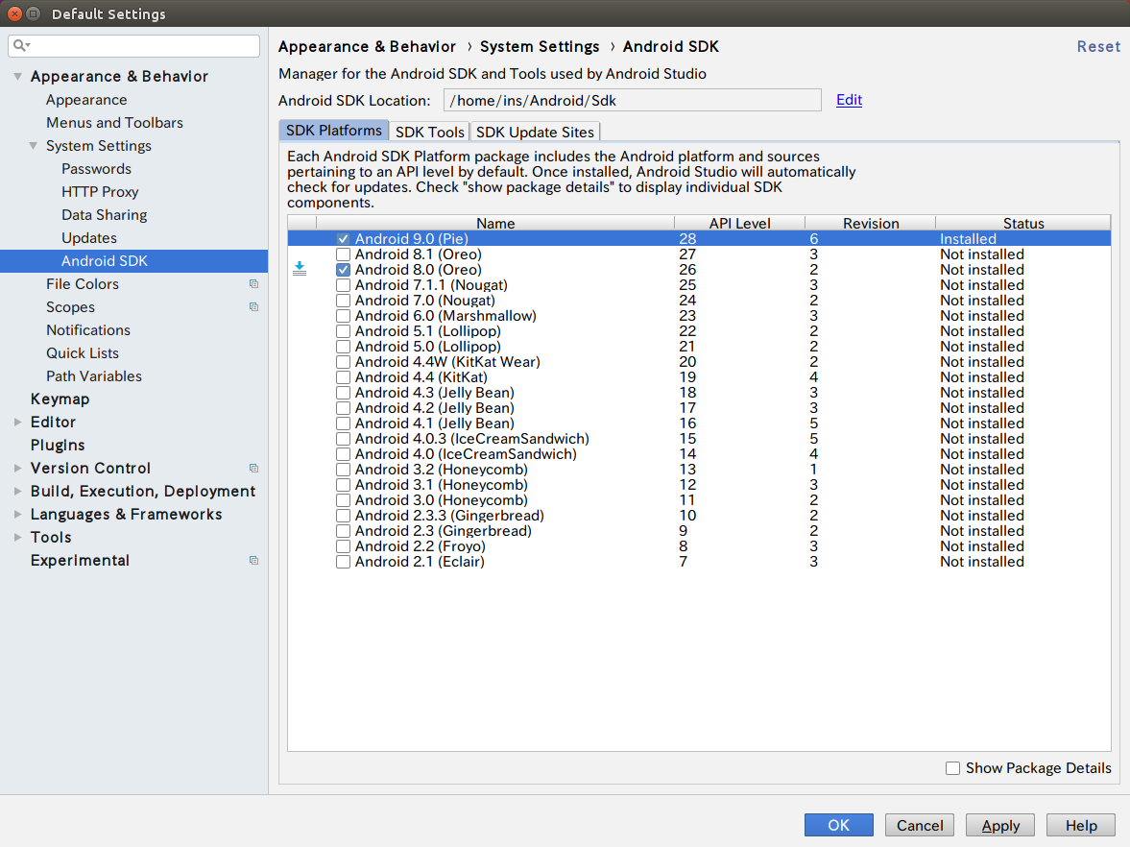1130x847 pixels.
Task: Click the search magnifier icon in settings
Action: [x=21, y=46]
